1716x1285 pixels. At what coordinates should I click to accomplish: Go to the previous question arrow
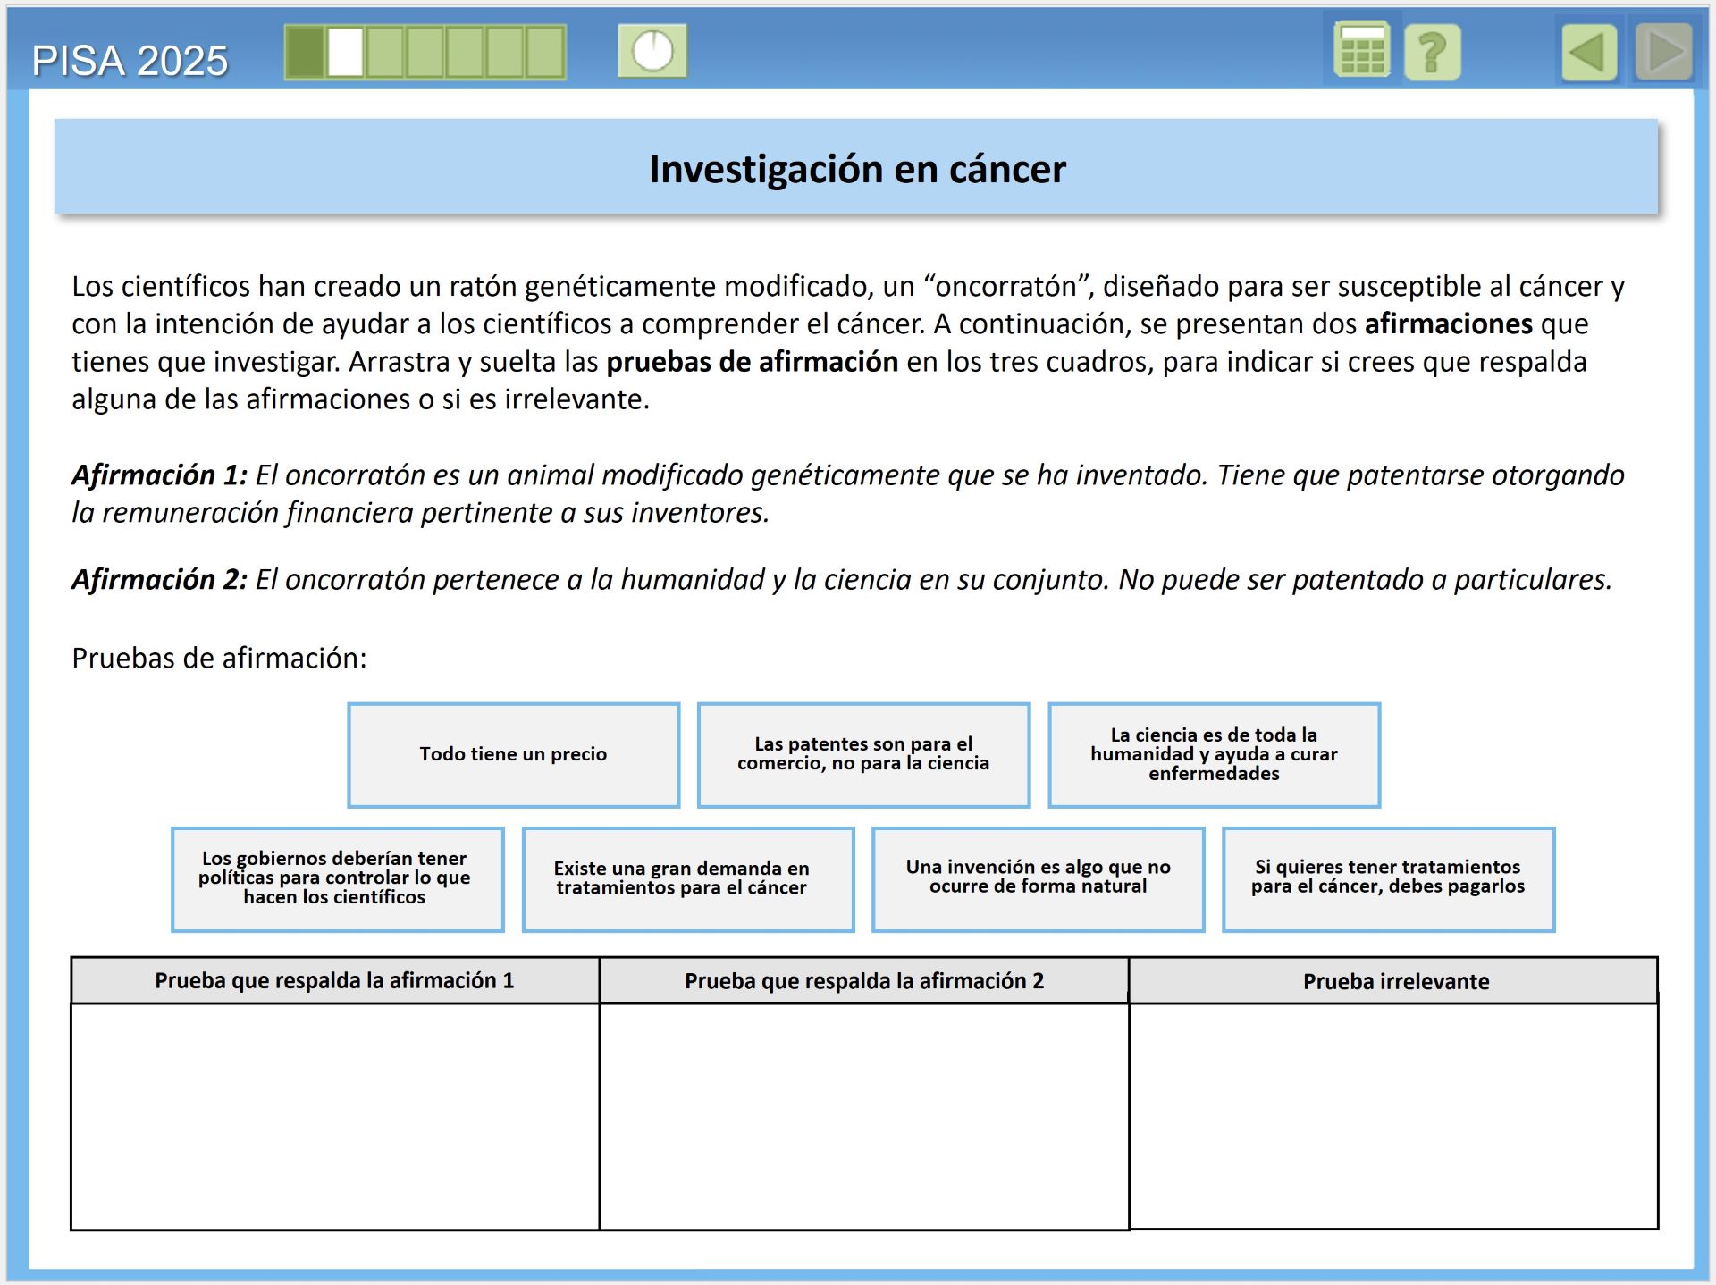point(1589,53)
